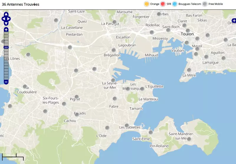Click the antenna marker at L'Eguillette
Screen dimensions: 236x164
pyautogui.click(x=142, y=89)
